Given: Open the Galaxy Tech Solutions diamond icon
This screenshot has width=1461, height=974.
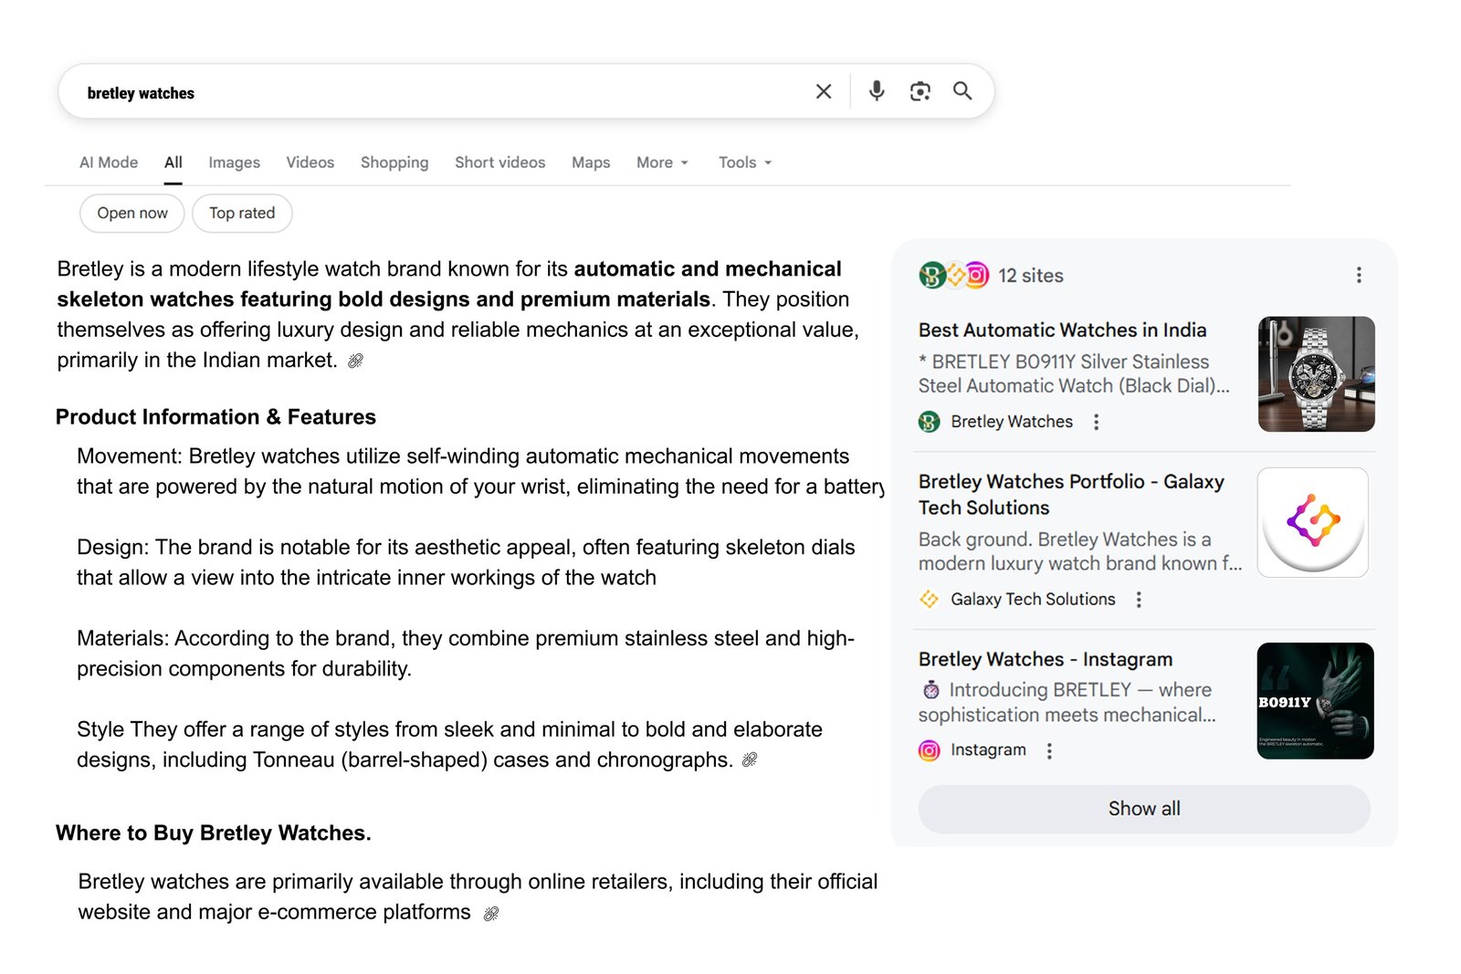Looking at the screenshot, I should pos(929,600).
